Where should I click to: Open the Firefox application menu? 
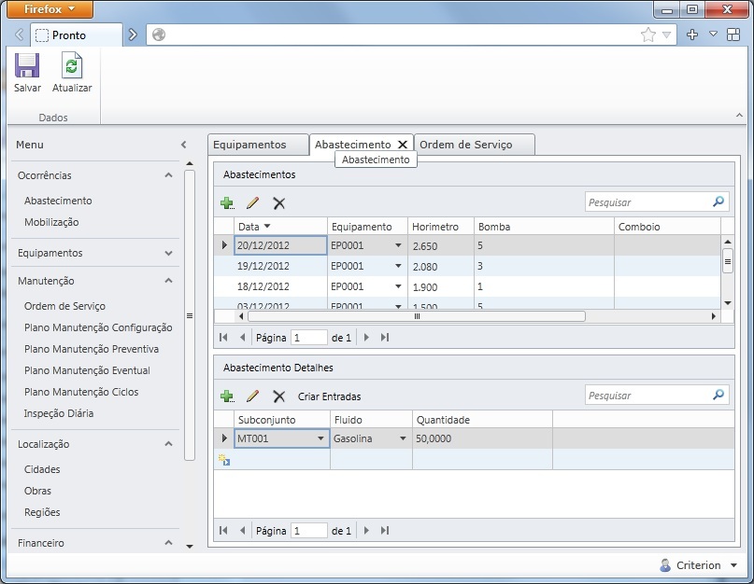50,9
